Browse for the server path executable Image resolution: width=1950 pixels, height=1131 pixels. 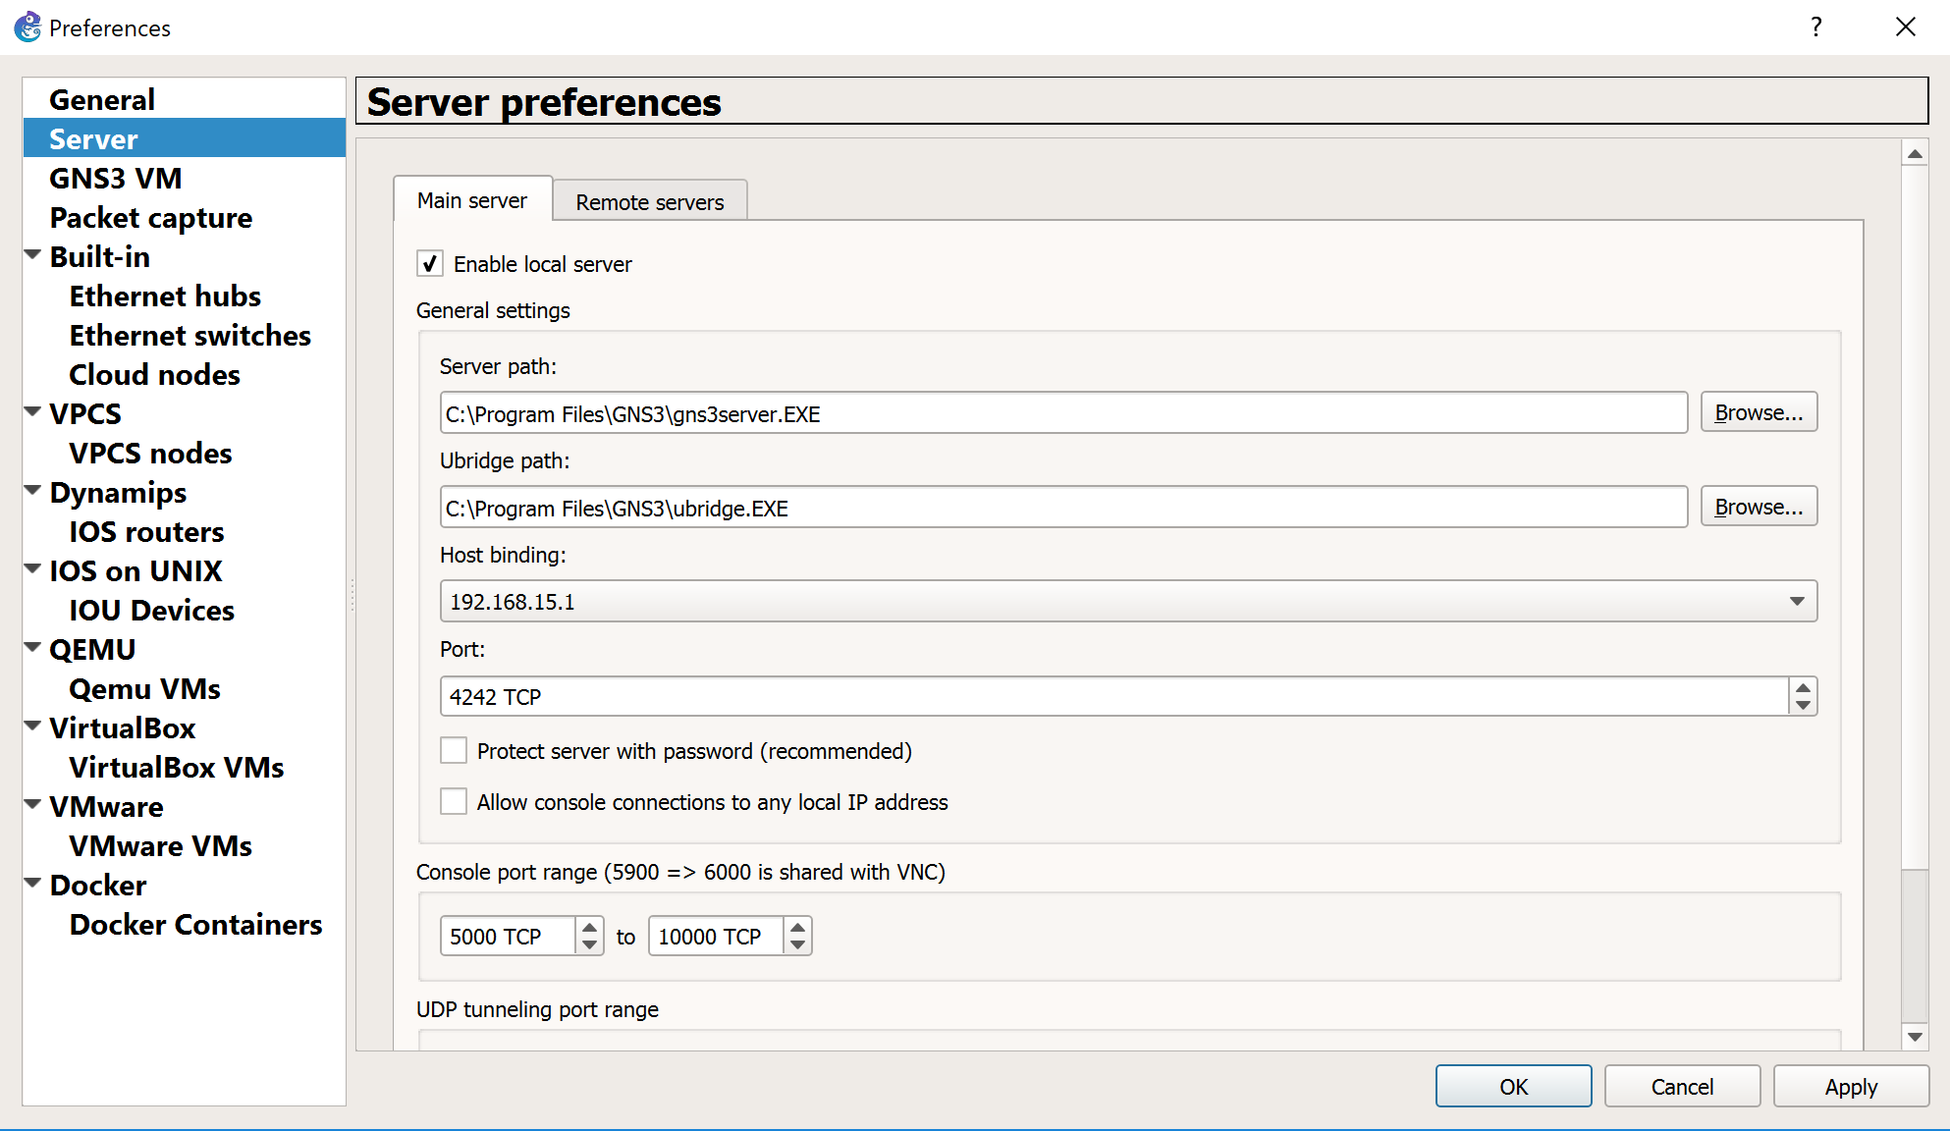1758,411
